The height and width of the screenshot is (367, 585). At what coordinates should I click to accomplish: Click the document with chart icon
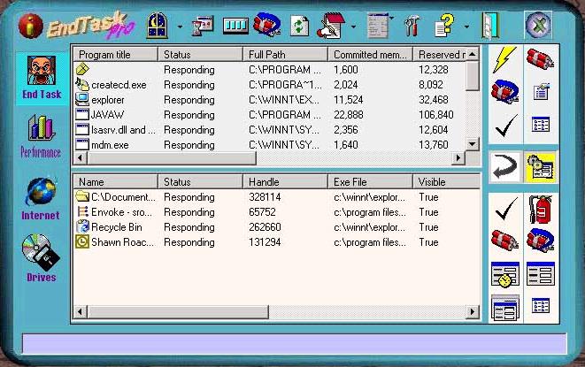click(541, 92)
